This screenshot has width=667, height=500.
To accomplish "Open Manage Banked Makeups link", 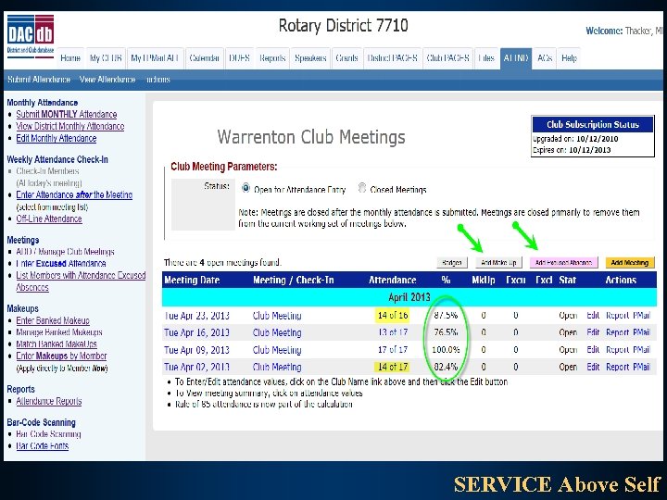I will [x=59, y=332].
